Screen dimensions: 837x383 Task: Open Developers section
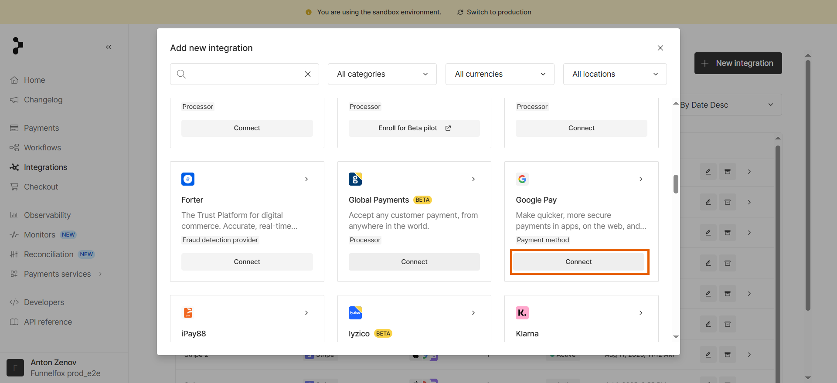[44, 302]
